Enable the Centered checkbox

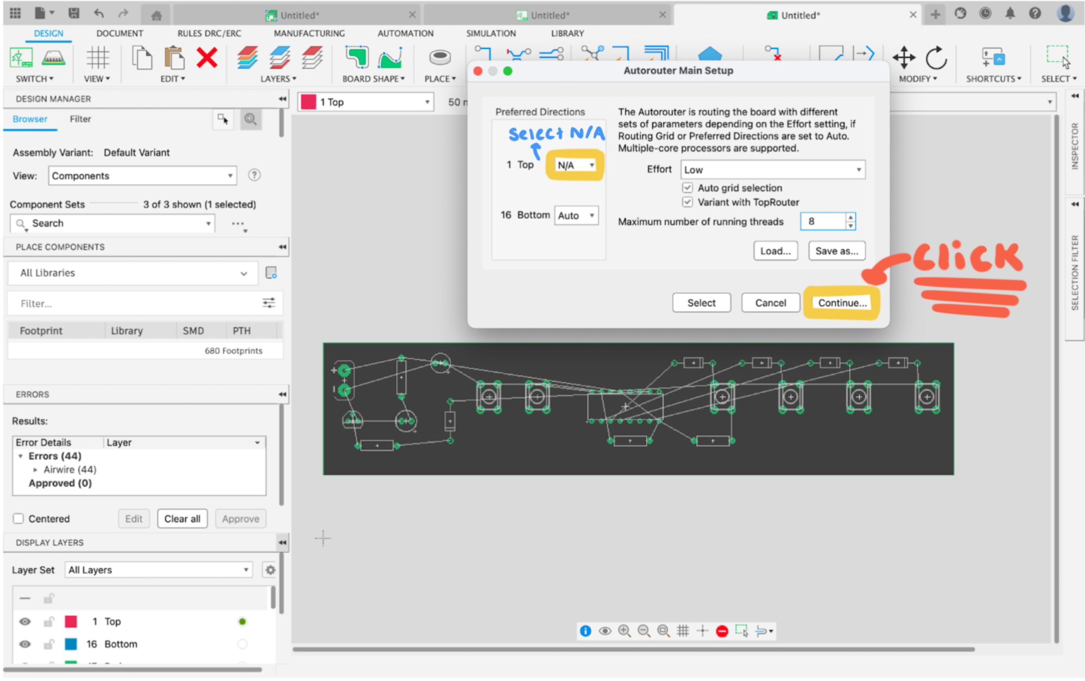(x=19, y=519)
